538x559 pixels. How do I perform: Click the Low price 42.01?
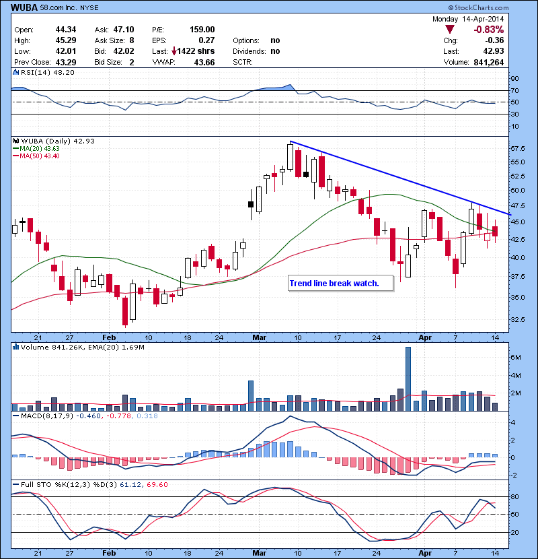point(66,51)
